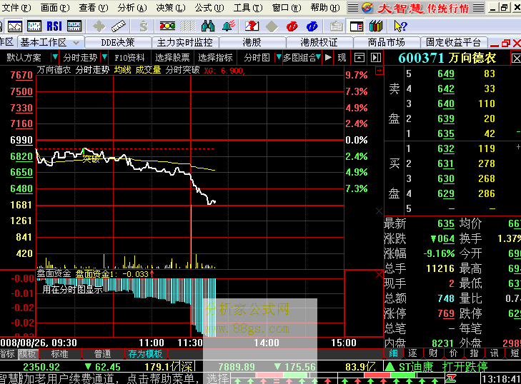Click the line chart toolbar icon
Screen dimensions: 521x384
coord(14,26)
